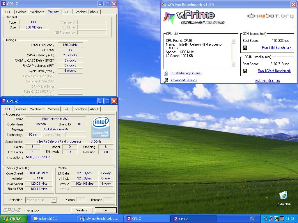Activate the first CPU-Z taskbar button
298x223 pixels.
(147, 219)
